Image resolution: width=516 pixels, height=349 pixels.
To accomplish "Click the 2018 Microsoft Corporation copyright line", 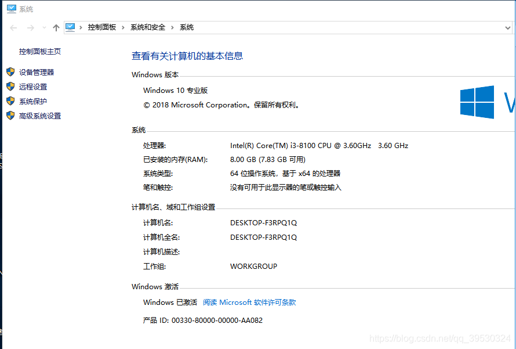I will 222,105.
